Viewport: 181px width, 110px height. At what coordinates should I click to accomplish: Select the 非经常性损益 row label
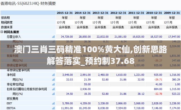15,84
